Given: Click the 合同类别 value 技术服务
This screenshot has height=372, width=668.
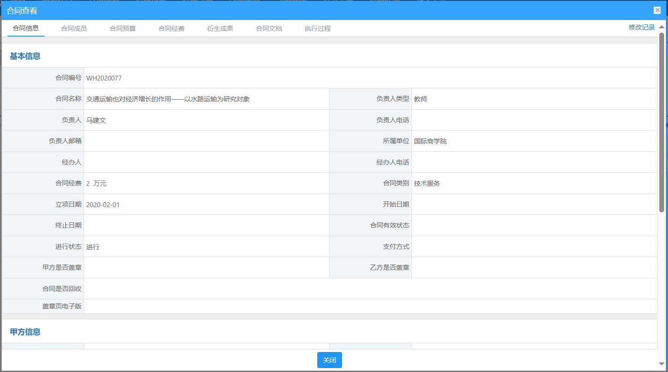Looking at the screenshot, I should [427, 184].
